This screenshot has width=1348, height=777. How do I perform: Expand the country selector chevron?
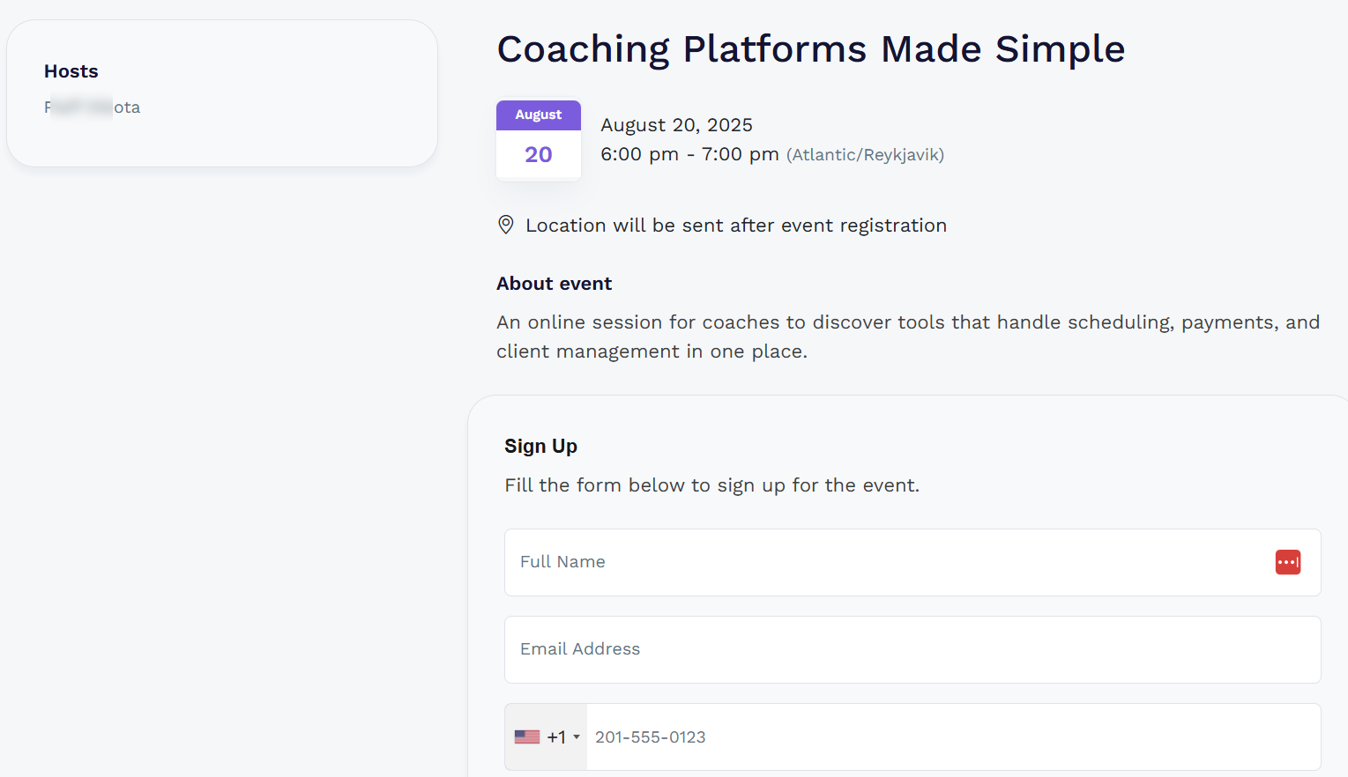(x=577, y=737)
